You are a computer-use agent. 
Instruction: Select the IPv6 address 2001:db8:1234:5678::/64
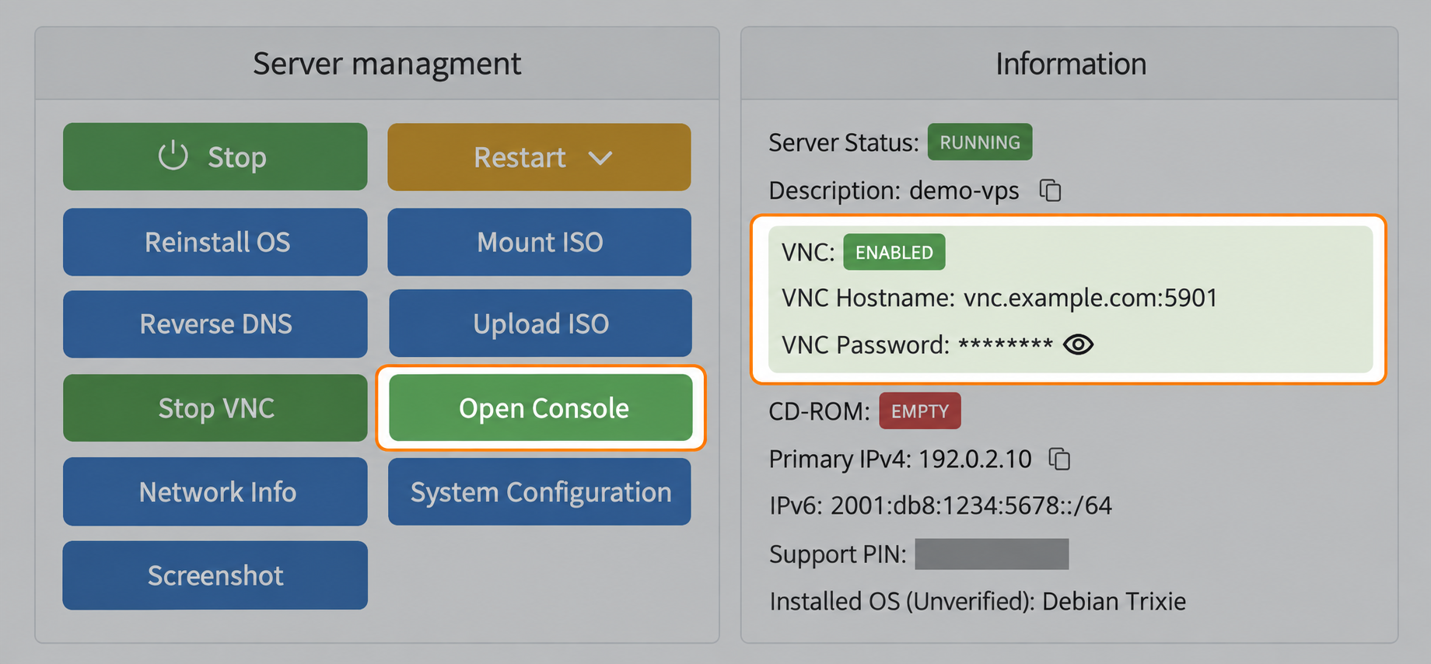971,506
